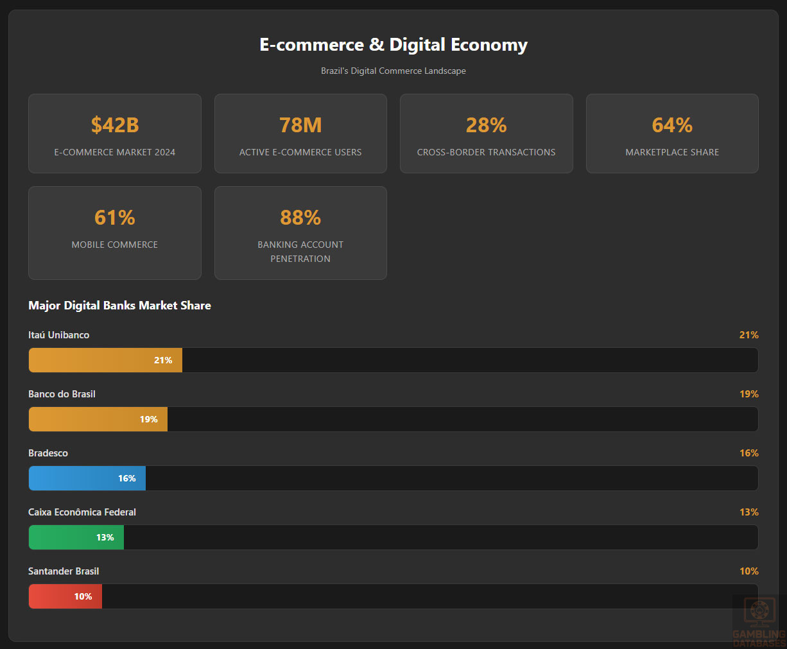Click the Major Digital Banks Market Share heading
This screenshot has height=649, width=787.
coord(119,306)
